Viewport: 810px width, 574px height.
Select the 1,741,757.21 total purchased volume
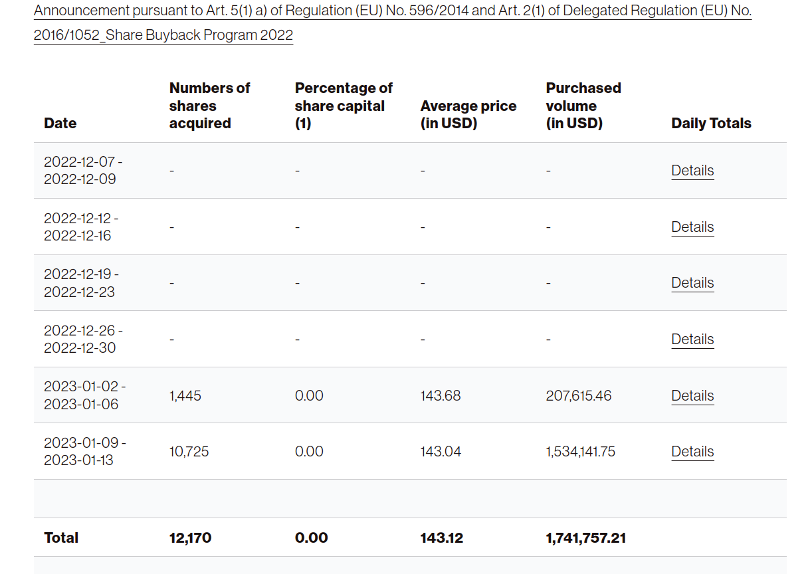585,538
